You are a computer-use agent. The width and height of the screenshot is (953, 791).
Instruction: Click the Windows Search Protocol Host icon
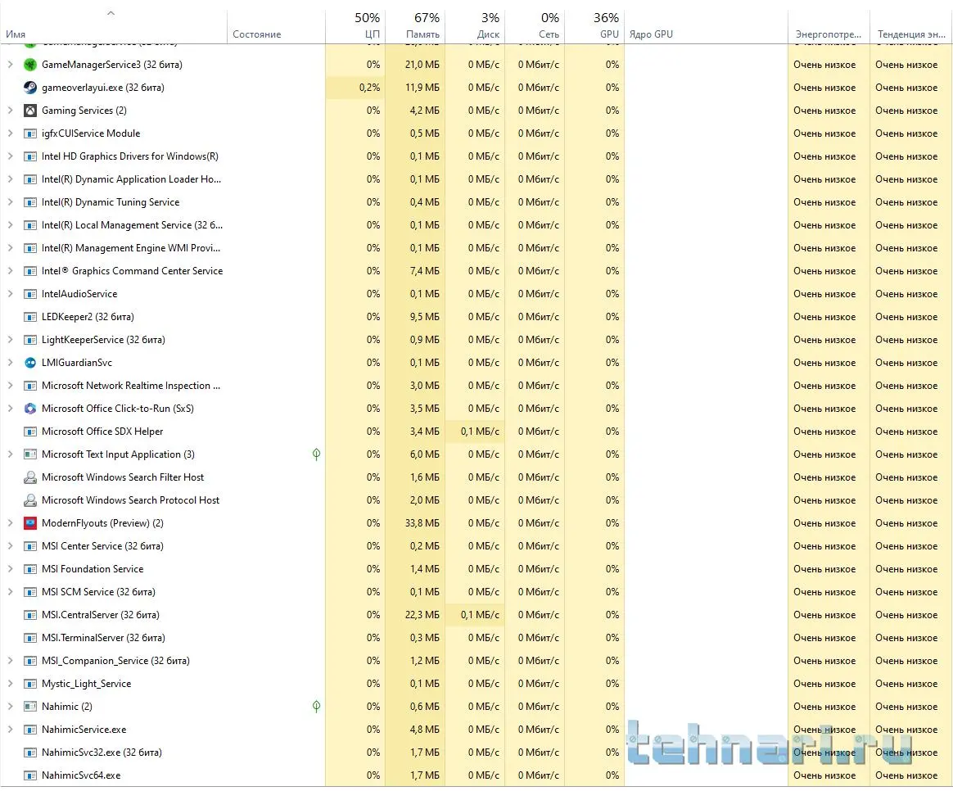(x=29, y=500)
